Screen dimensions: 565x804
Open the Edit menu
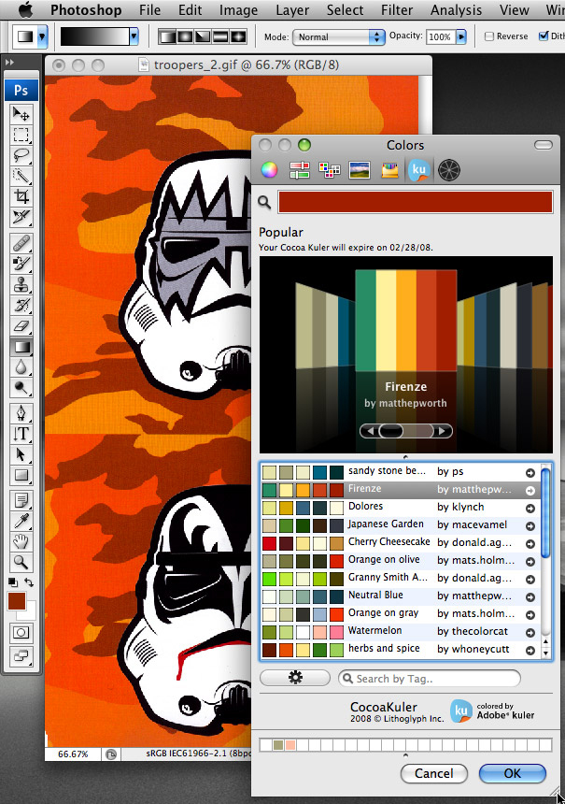[190, 9]
